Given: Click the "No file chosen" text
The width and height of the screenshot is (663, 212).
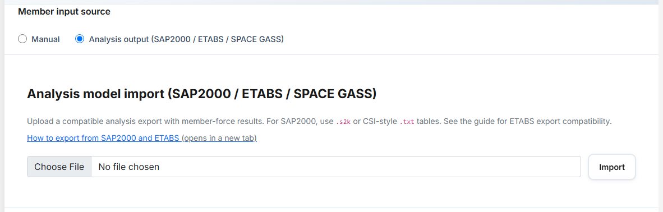Looking at the screenshot, I should (x=129, y=167).
